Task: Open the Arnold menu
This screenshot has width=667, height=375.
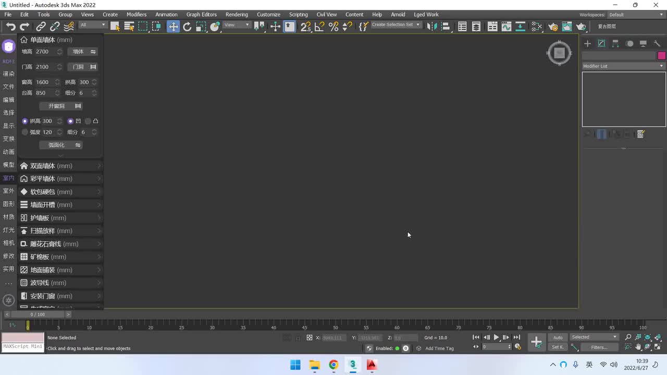Action: coord(398,15)
